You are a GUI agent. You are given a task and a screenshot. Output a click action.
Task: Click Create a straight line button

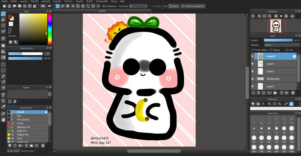click(193, 6)
